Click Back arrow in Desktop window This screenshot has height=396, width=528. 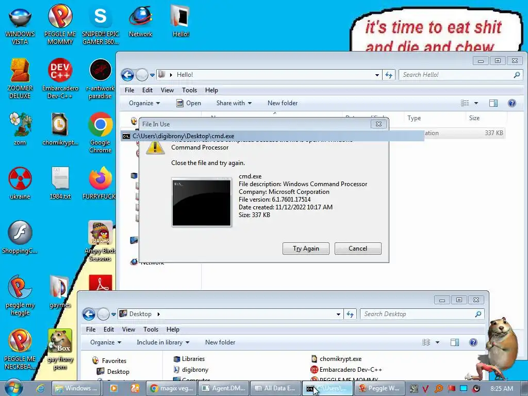(89, 314)
